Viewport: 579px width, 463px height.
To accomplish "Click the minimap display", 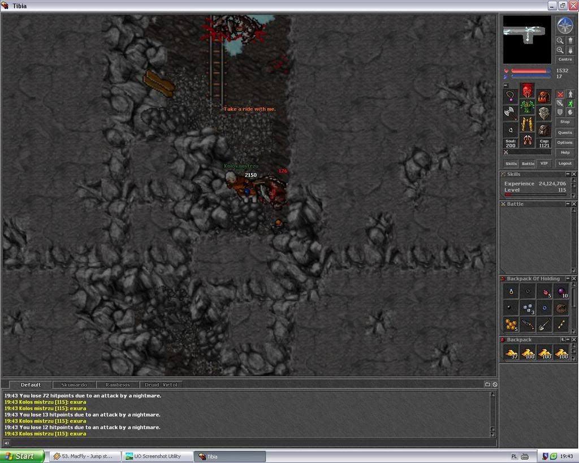I will [x=527, y=40].
